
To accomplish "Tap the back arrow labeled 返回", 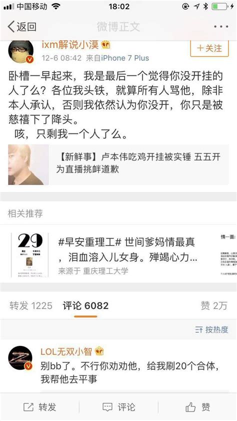I will (22, 26).
